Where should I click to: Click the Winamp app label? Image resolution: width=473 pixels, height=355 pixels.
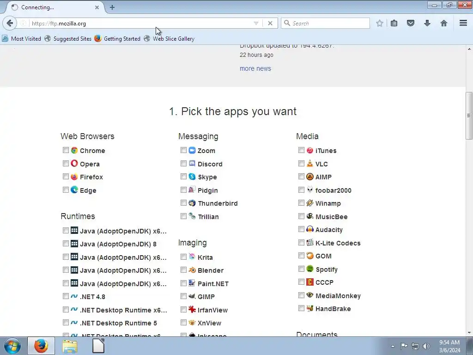pos(328,203)
